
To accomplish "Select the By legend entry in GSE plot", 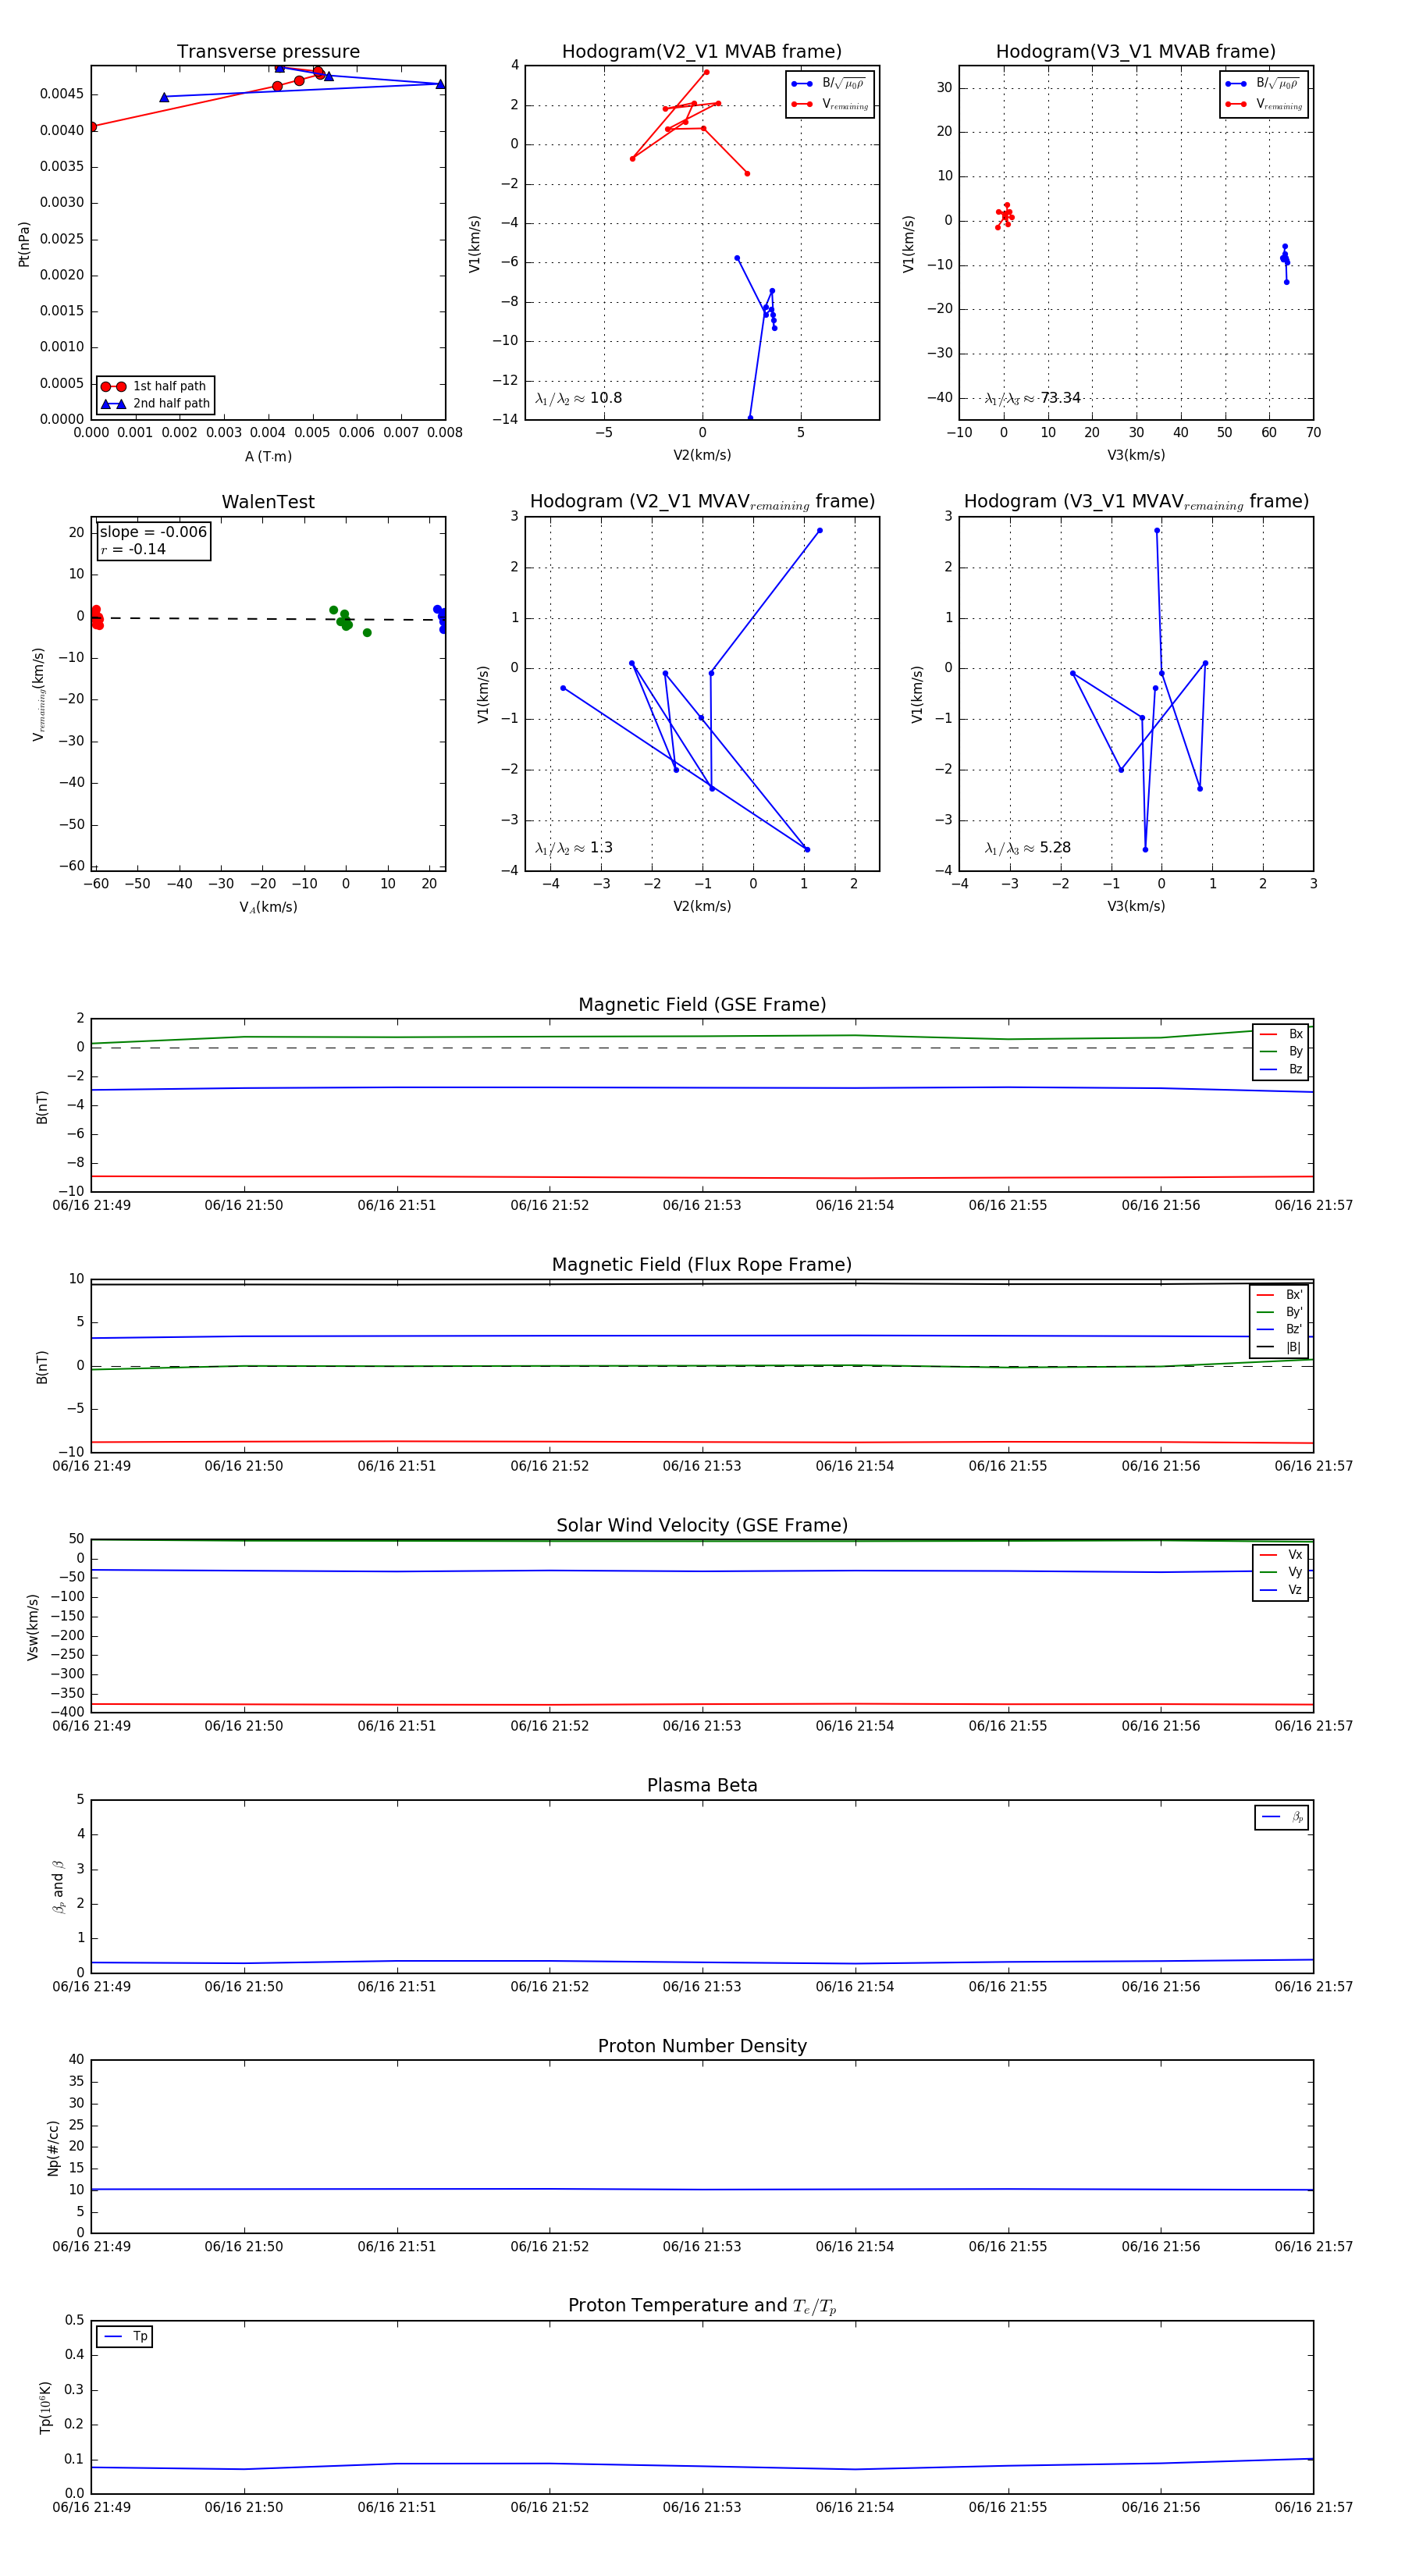I will (x=1281, y=1051).
